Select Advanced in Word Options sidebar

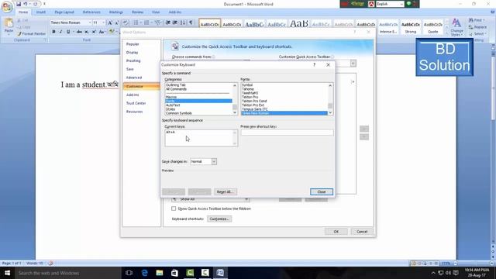tap(134, 77)
